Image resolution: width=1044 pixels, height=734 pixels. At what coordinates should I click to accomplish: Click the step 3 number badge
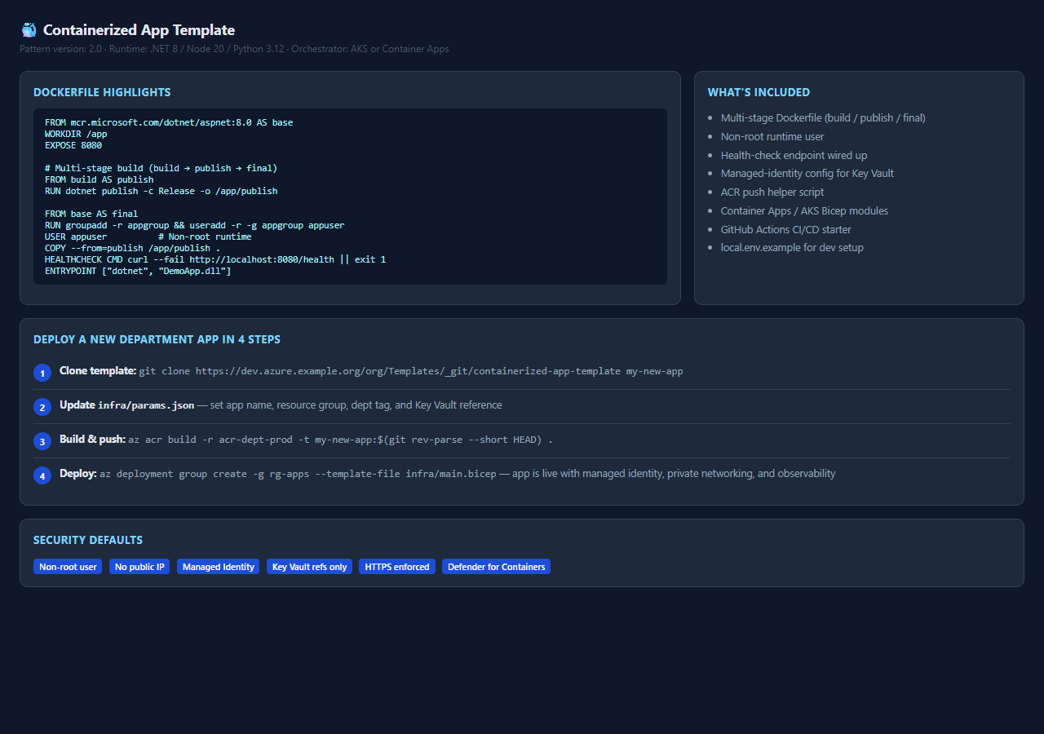42,441
